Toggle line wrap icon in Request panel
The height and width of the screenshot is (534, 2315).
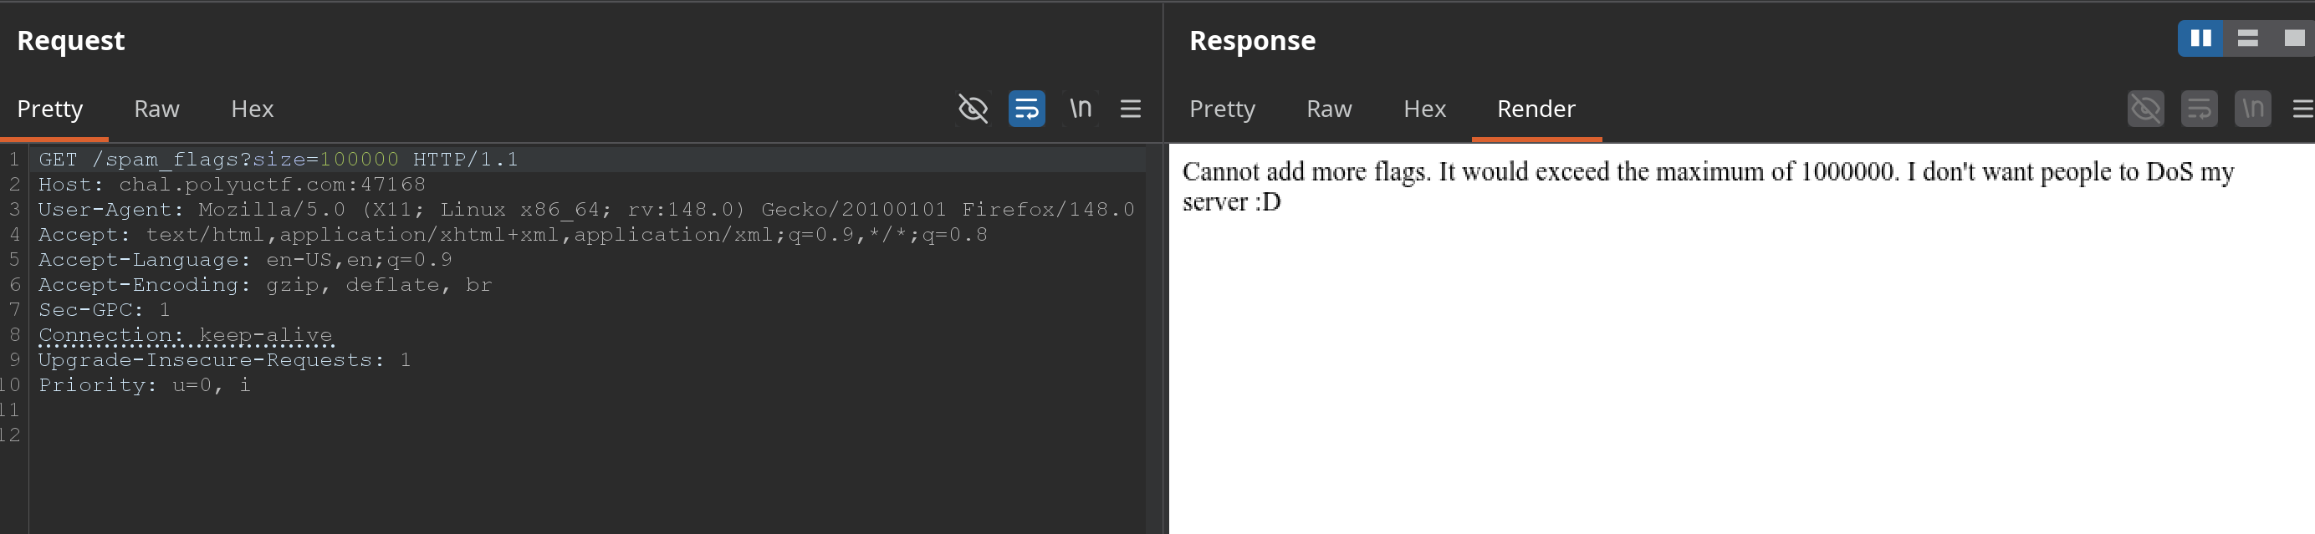point(1026,109)
